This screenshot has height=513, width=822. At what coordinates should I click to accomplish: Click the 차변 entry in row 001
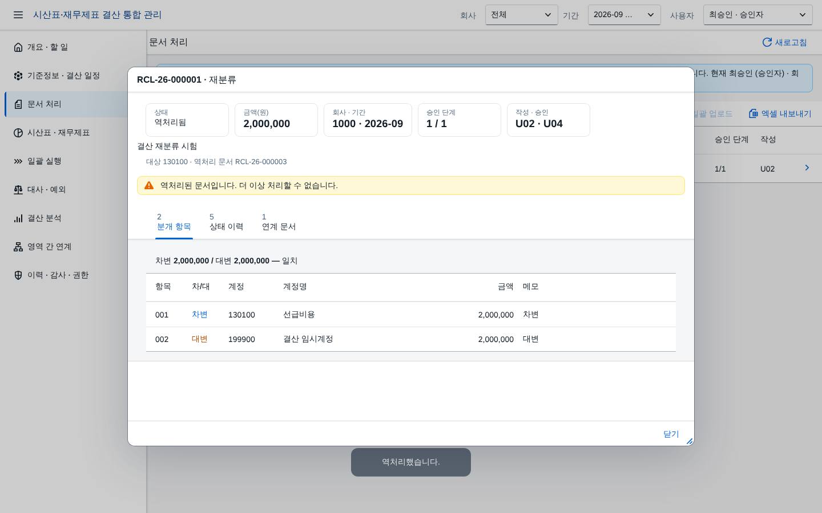[x=200, y=315]
